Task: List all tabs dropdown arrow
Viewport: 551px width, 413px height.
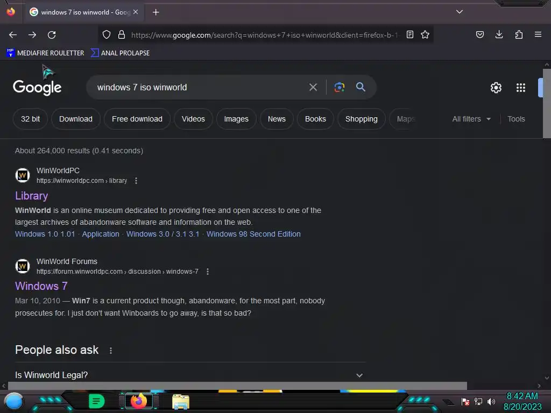Action: click(460, 12)
